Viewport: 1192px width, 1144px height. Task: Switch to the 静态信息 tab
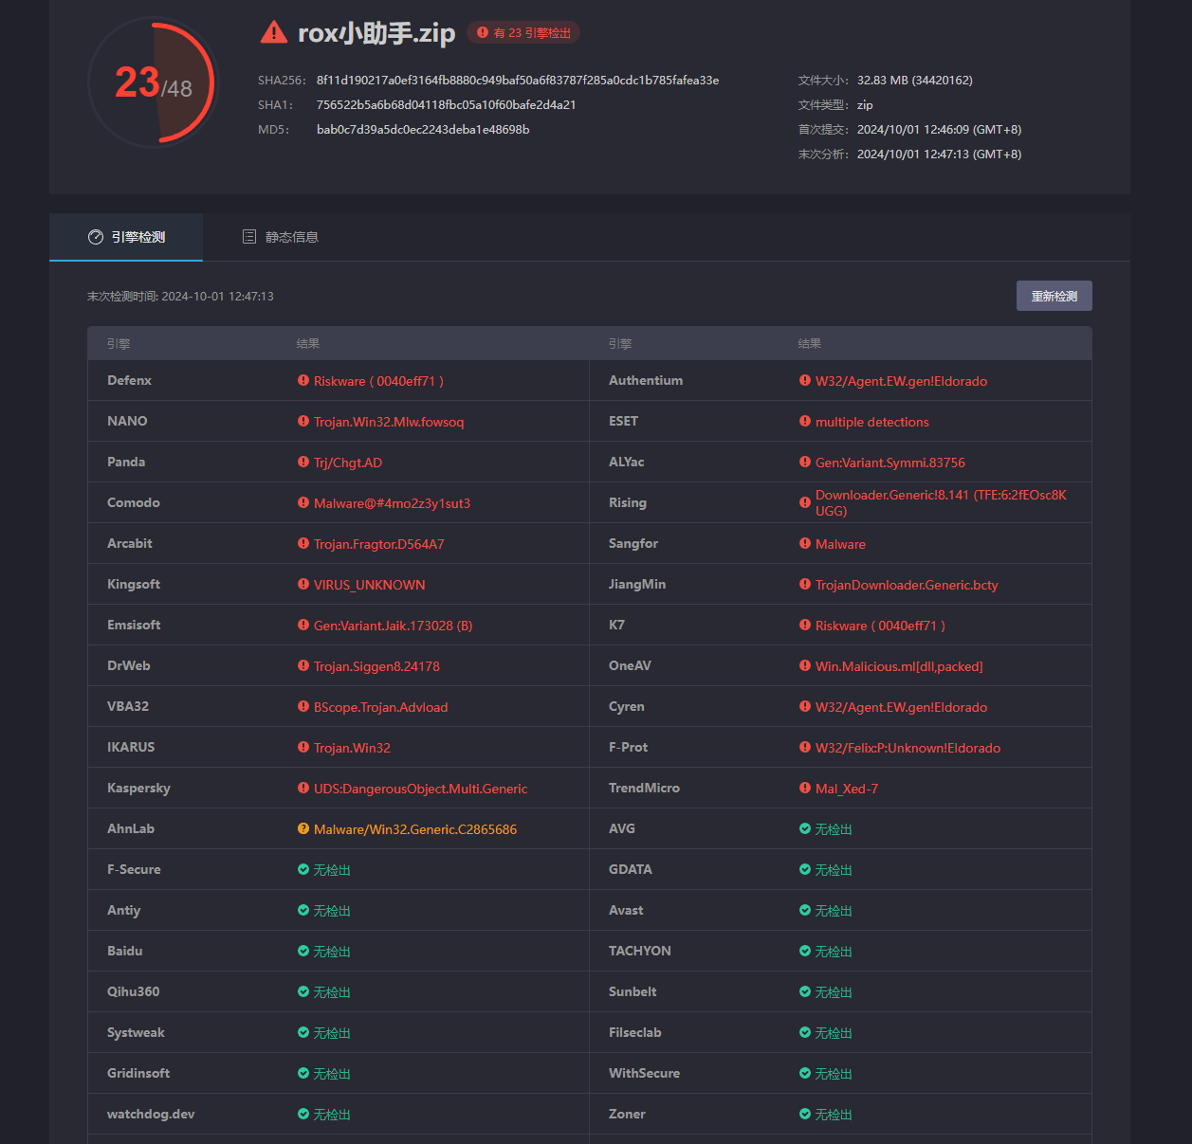(x=281, y=237)
